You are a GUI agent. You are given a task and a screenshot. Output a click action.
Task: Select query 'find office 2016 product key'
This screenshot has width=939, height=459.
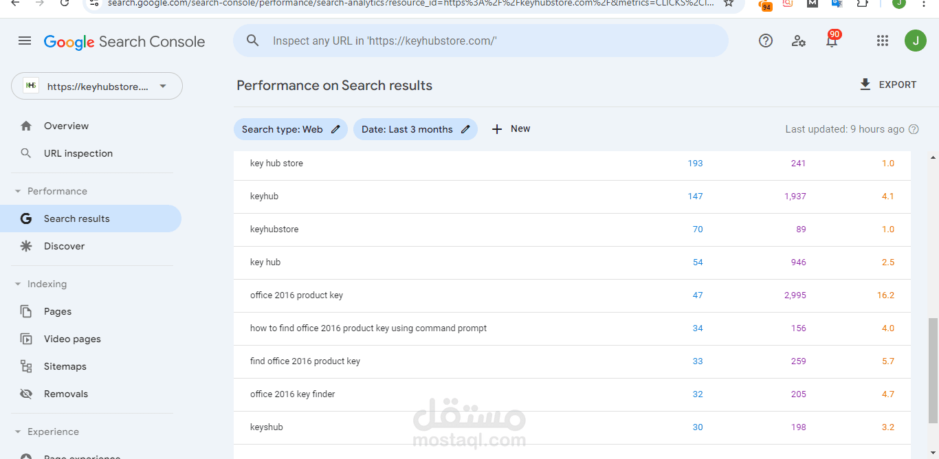point(572,361)
